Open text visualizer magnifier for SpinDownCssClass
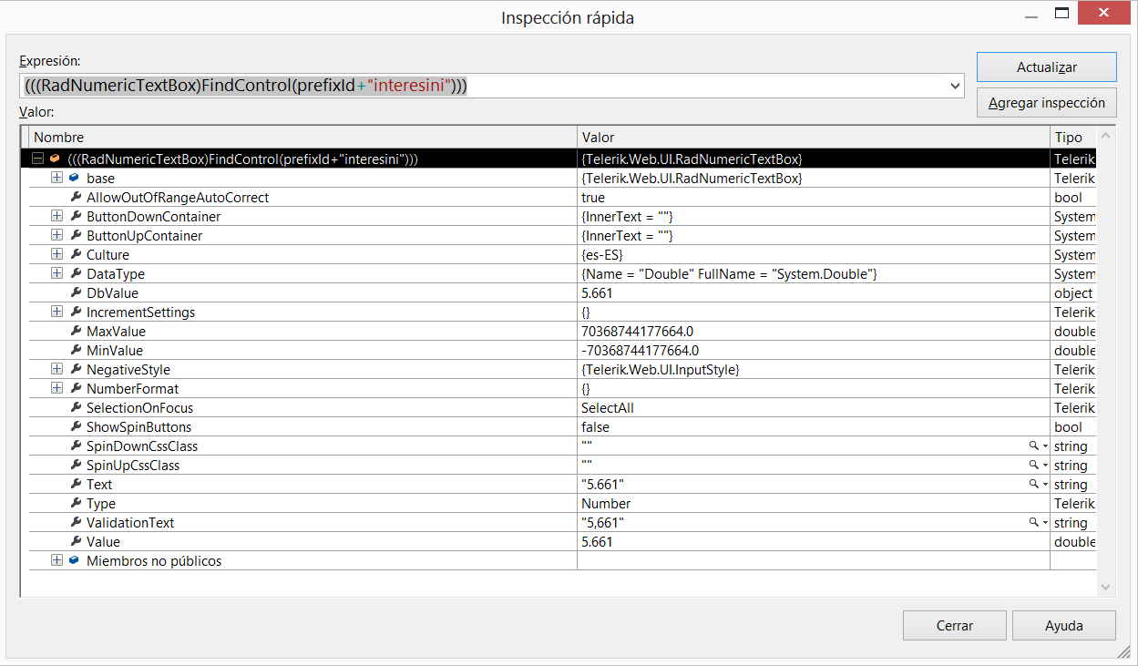 [x=1034, y=446]
